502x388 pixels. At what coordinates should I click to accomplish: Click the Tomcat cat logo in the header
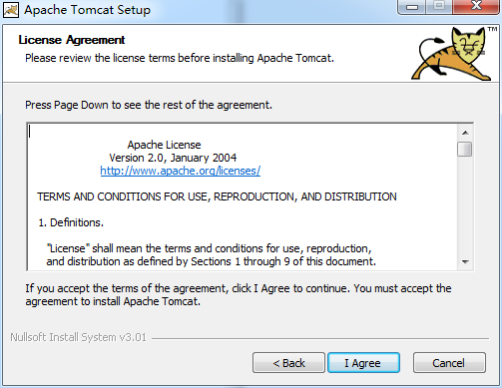click(x=454, y=54)
